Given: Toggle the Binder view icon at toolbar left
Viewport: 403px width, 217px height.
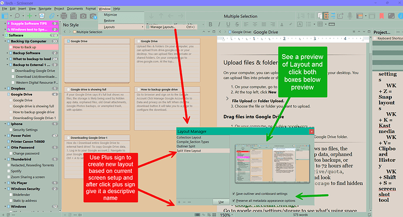Looking at the screenshot, I should click(x=5, y=16).
